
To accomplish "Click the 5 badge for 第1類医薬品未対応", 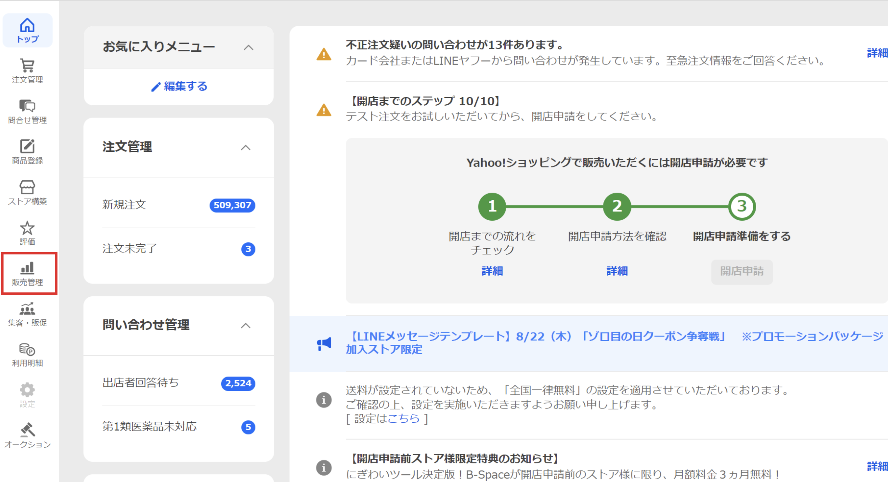I will coord(248,427).
